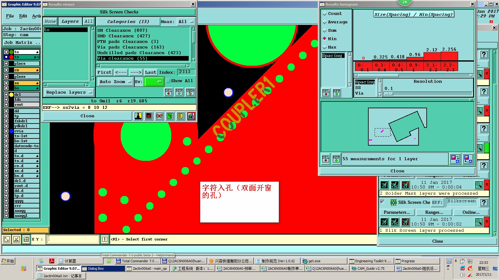Select the Average radio option
This screenshot has height=280, width=499.
(335, 22)
